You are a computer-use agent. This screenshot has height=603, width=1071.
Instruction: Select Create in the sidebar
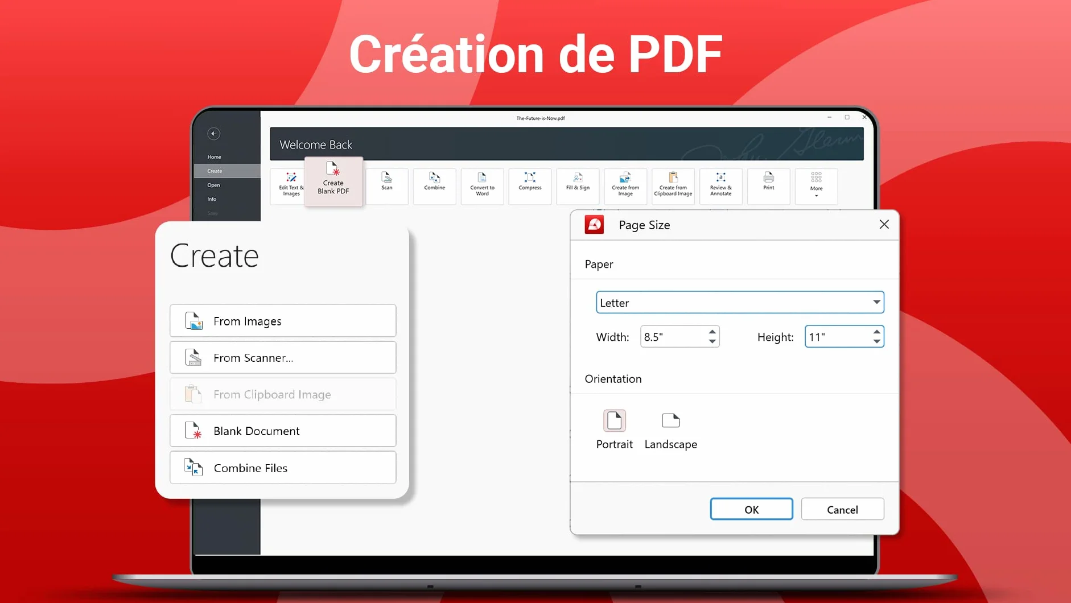click(x=227, y=171)
